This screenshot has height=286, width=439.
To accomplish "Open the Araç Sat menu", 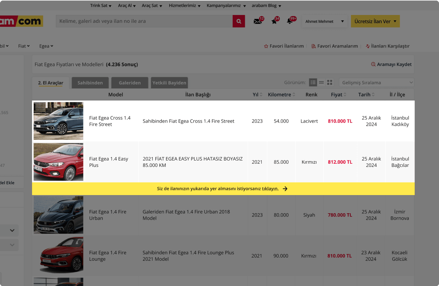I will (152, 6).
